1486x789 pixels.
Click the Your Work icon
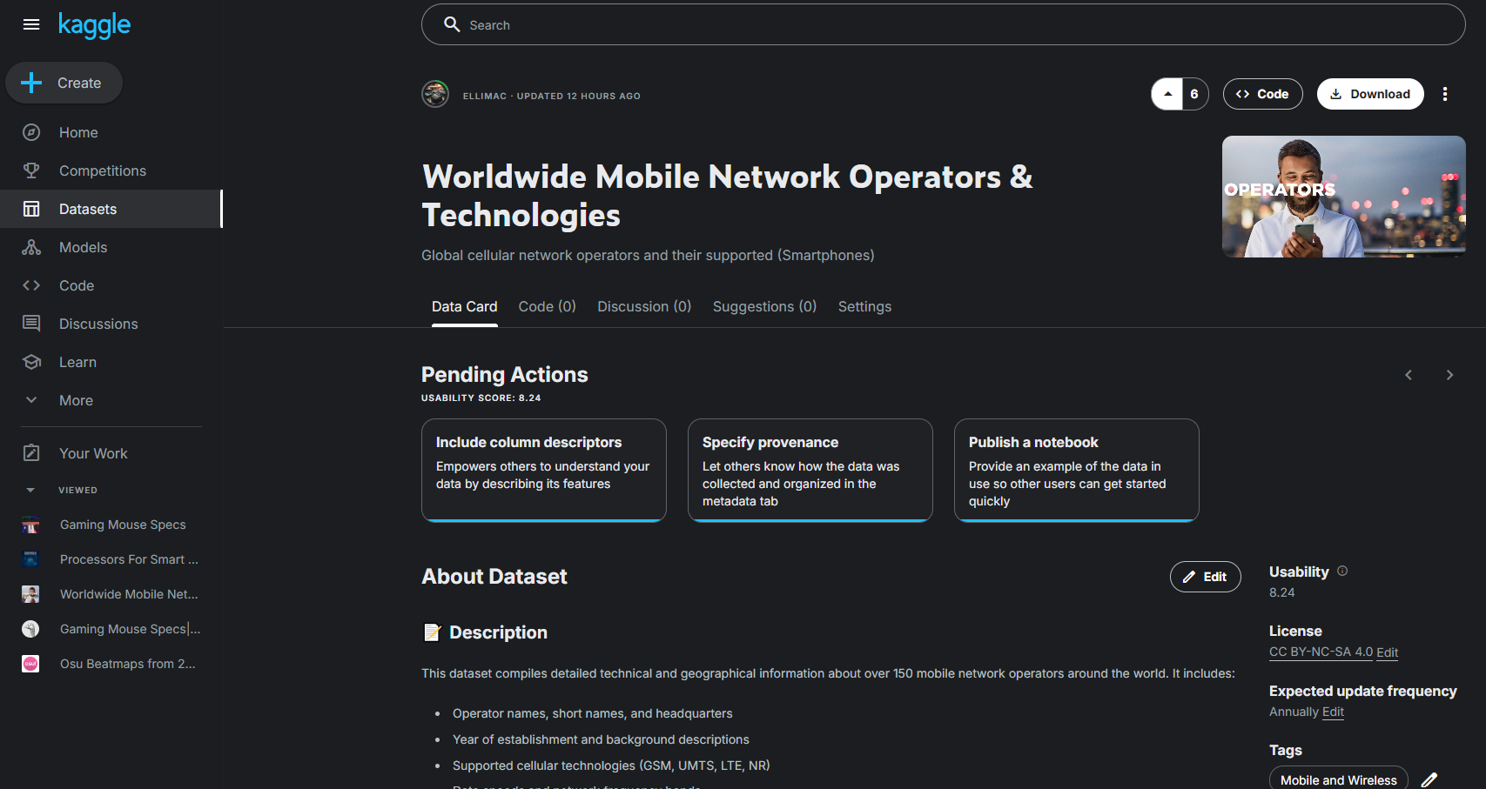point(31,453)
